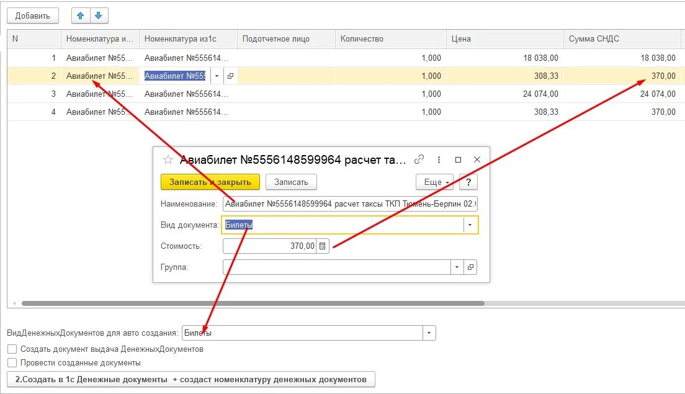Add dialog to favorites with star icon

point(168,160)
